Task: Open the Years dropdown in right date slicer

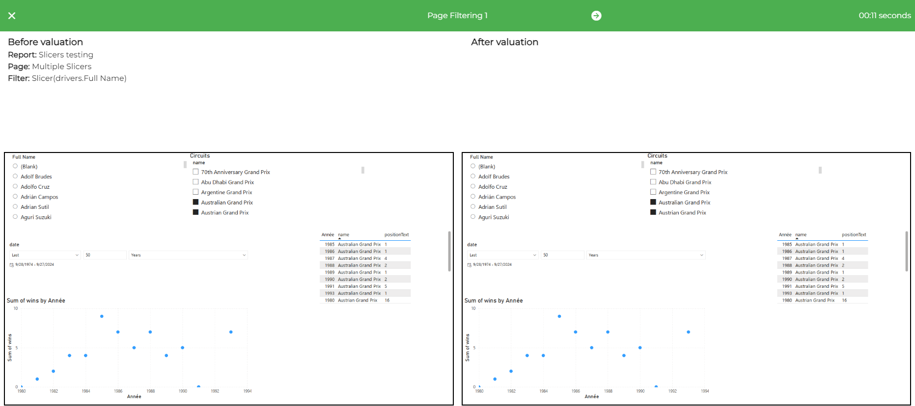Action: [646, 255]
